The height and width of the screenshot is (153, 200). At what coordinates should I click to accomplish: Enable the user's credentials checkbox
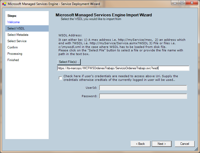(61, 78)
